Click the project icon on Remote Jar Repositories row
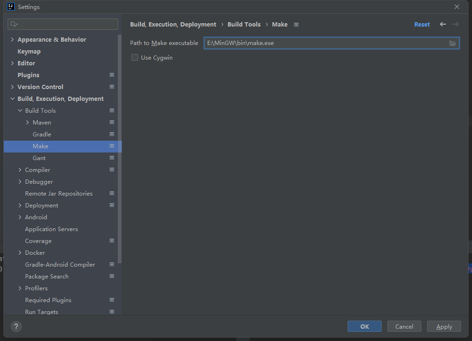472x341 pixels. pyautogui.click(x=112, y=194)
